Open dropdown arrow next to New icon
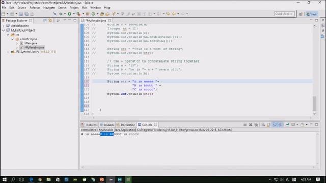Image resolution: width=326 pixels, height=183 pixels. click(7, 14)
